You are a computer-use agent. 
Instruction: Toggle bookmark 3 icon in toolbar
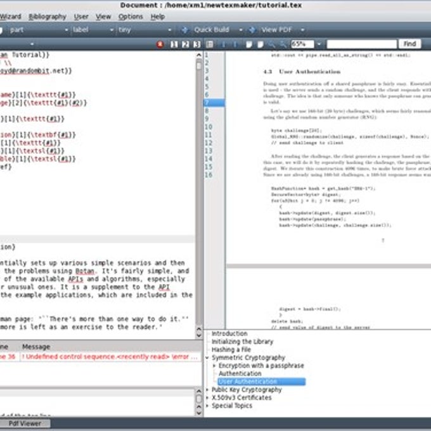coord(197,44)
